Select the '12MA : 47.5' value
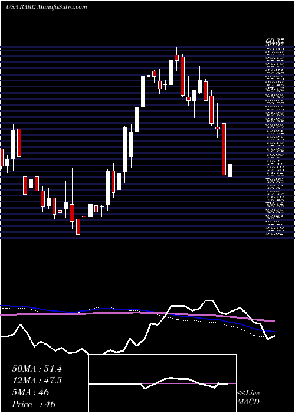This screenshot has height=413, width=295. [37, 381]
